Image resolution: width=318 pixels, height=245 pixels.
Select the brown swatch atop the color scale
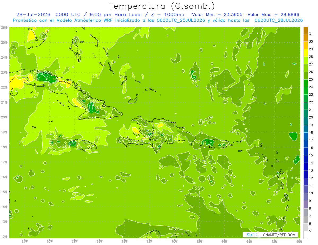click(x=306, y=30)
